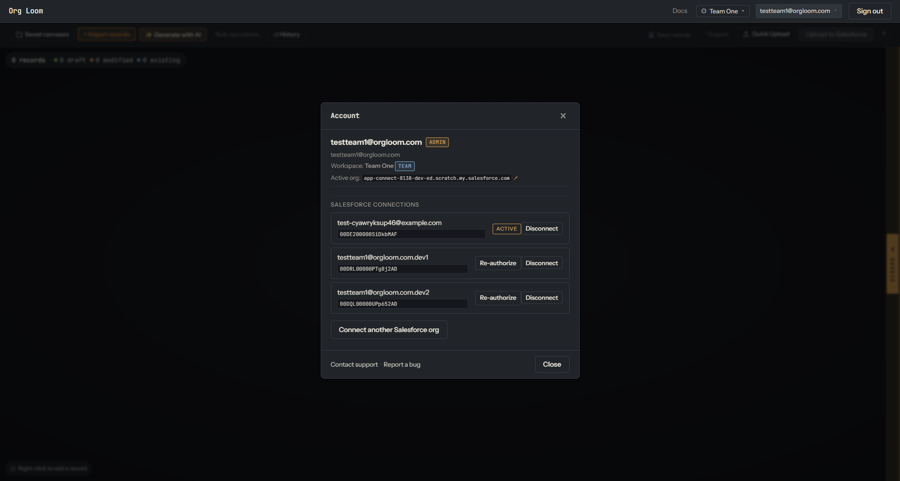Click Generate with AI in the background toolbar
The height and width of the screenshot is (481, 900).
[x=173, y=35]
